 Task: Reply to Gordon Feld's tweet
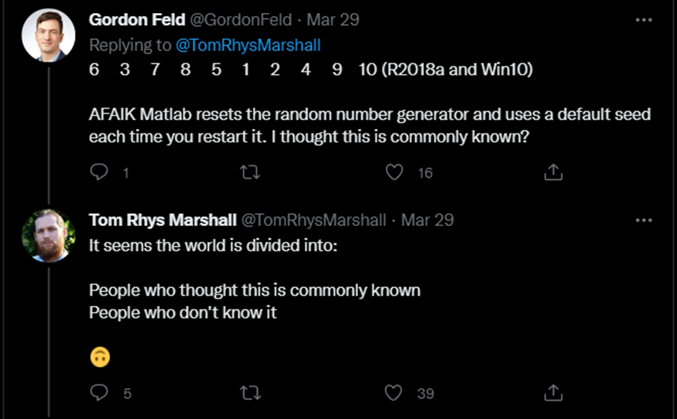pyautogui.click(x=100, y=172)
